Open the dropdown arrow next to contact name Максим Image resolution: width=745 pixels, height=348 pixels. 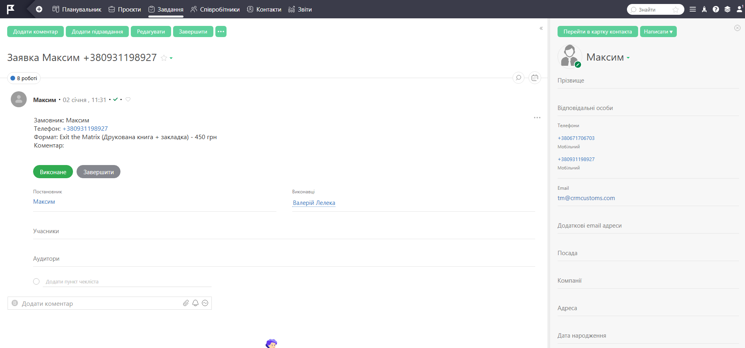(628, 58)
